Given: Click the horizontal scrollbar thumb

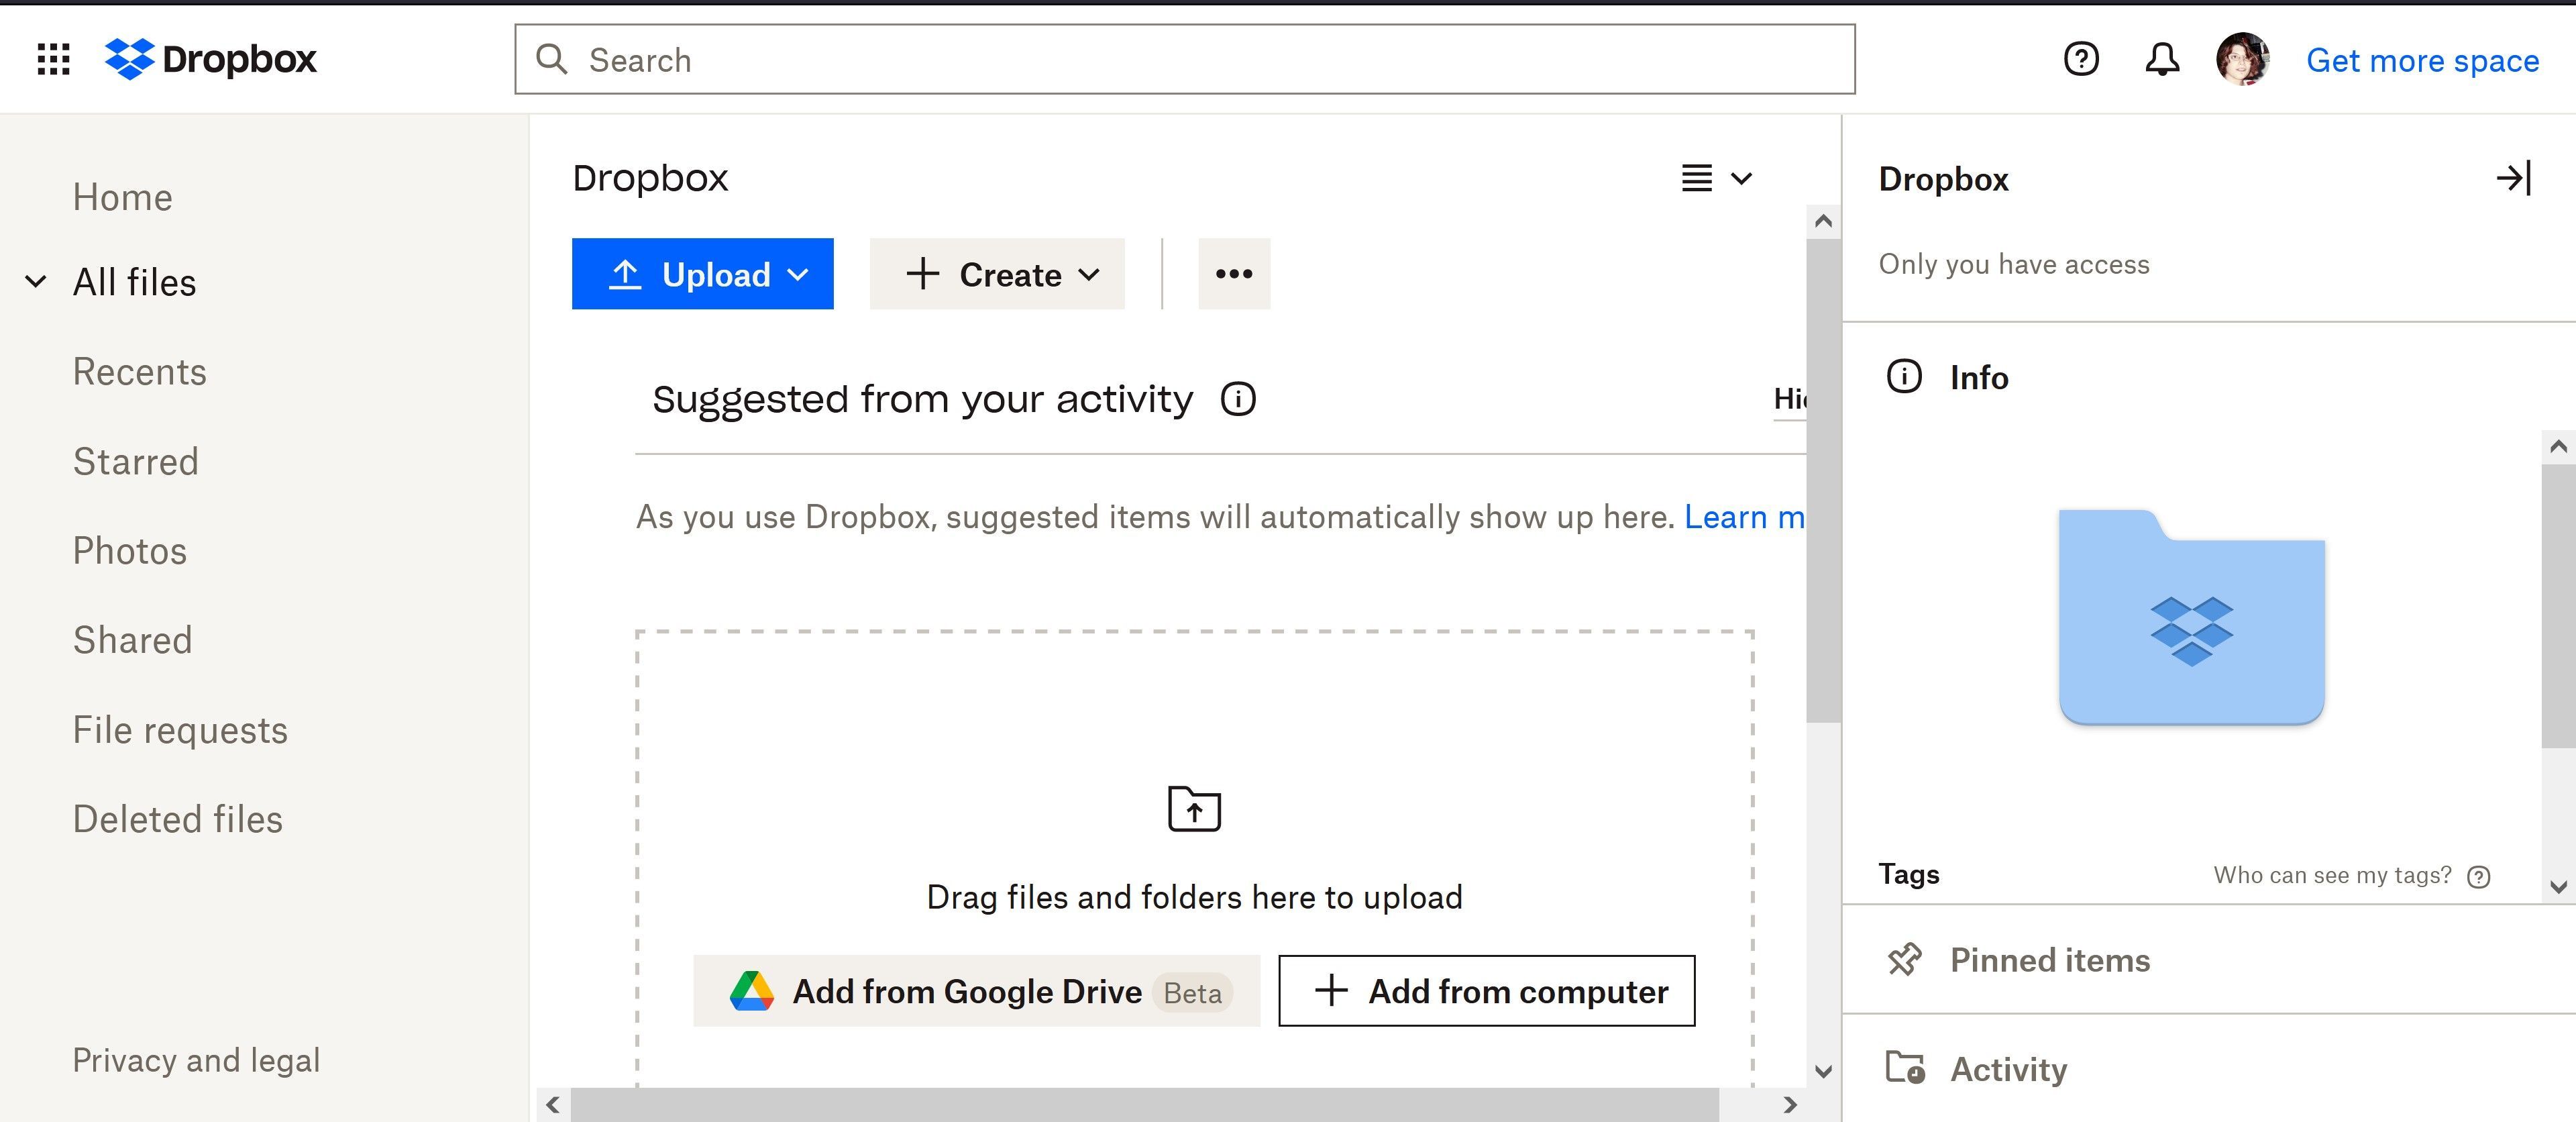Looking at the screenshot, I should click(1144, 1105).
